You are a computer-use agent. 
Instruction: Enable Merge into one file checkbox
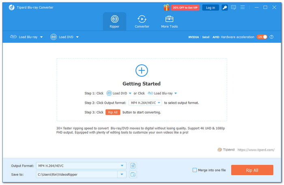coord(194,170)
